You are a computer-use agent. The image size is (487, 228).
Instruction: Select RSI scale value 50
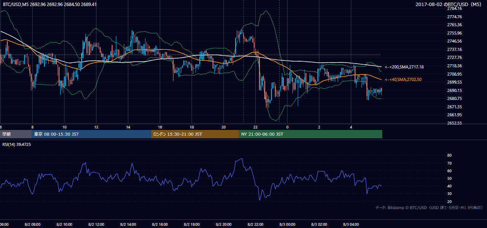point(449,178)
